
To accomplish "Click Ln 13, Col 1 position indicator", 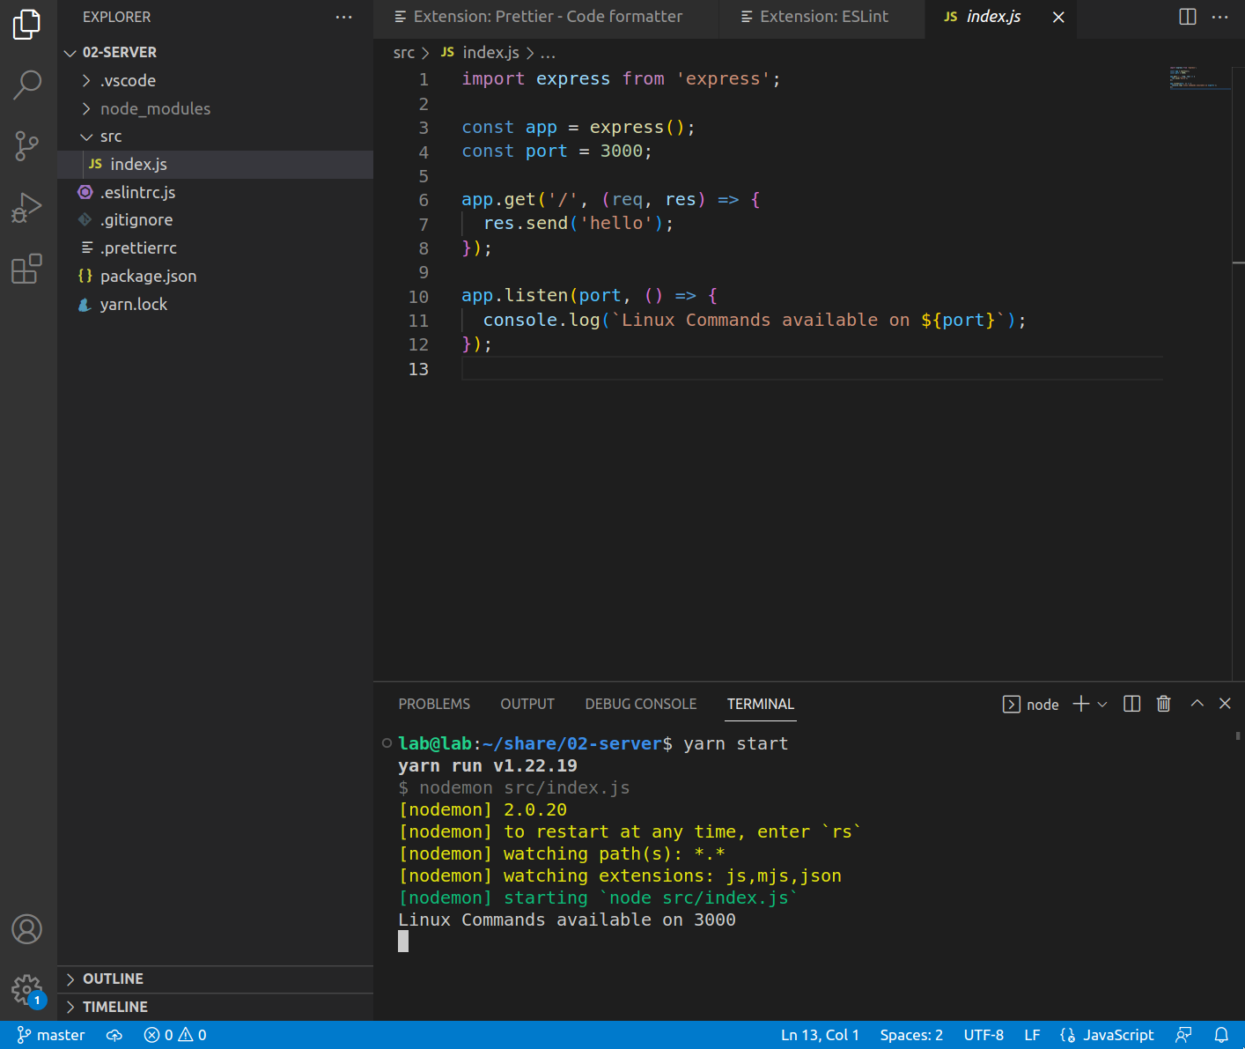I will (x=820, y=1035).
